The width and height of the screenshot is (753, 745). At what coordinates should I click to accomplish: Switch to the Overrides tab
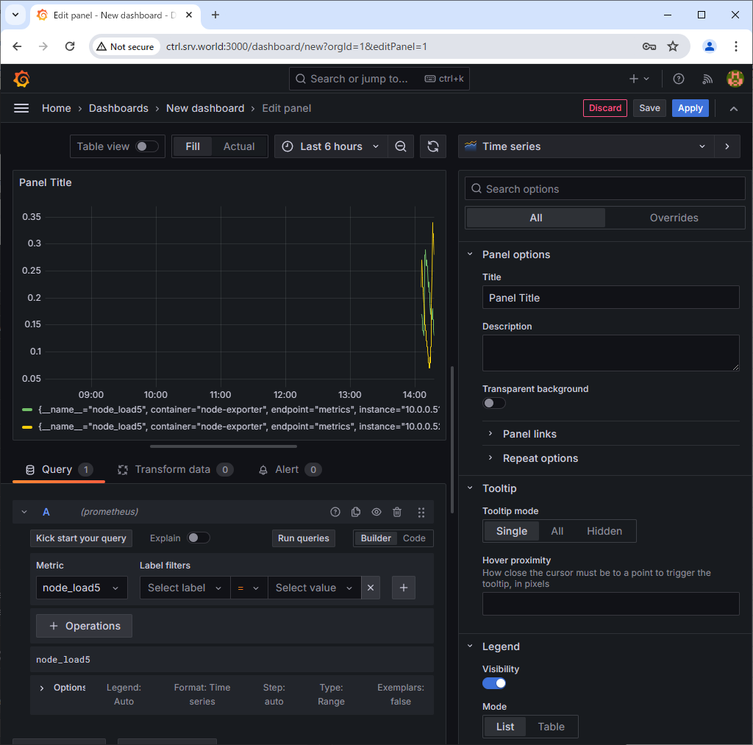674,218
